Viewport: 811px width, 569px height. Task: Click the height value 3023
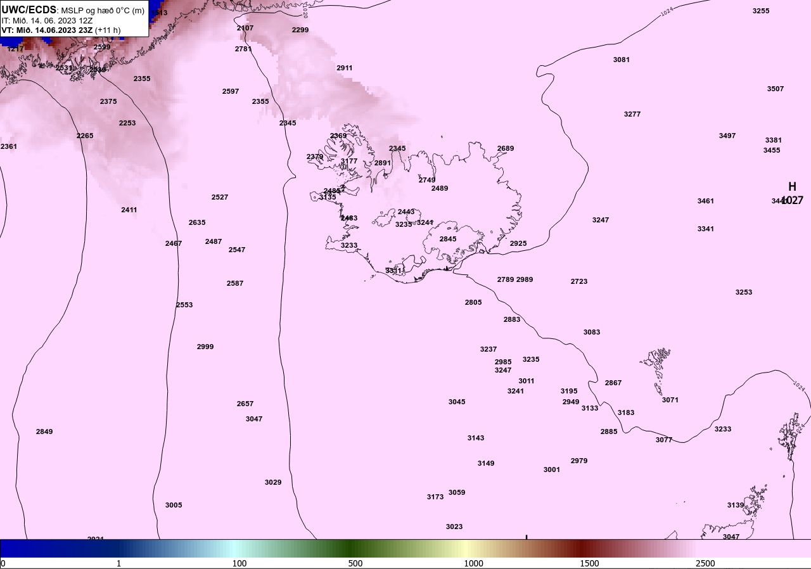coord(454,527)
